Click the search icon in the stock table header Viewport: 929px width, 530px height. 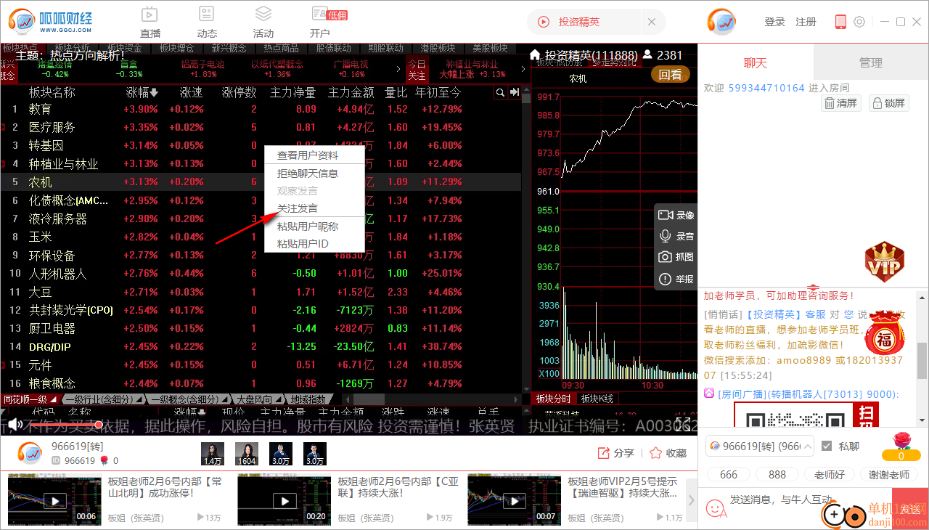click(x=500, y=92)
